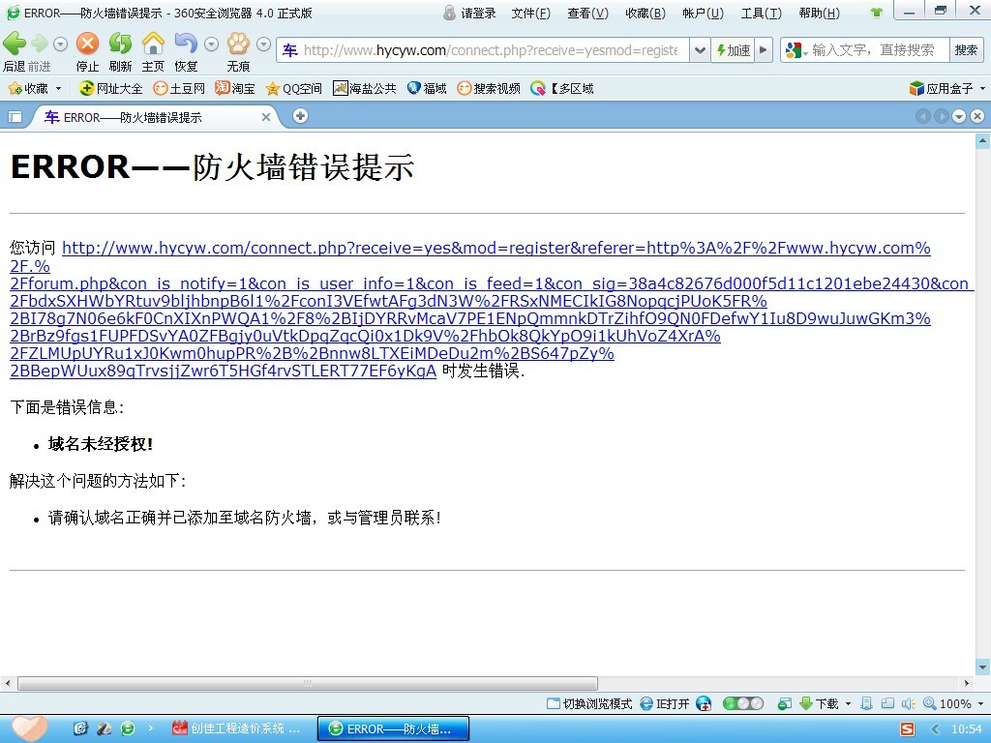The image size is (991, 743).
Task: Open the 工具(T) menu
Action: (761, 14)
